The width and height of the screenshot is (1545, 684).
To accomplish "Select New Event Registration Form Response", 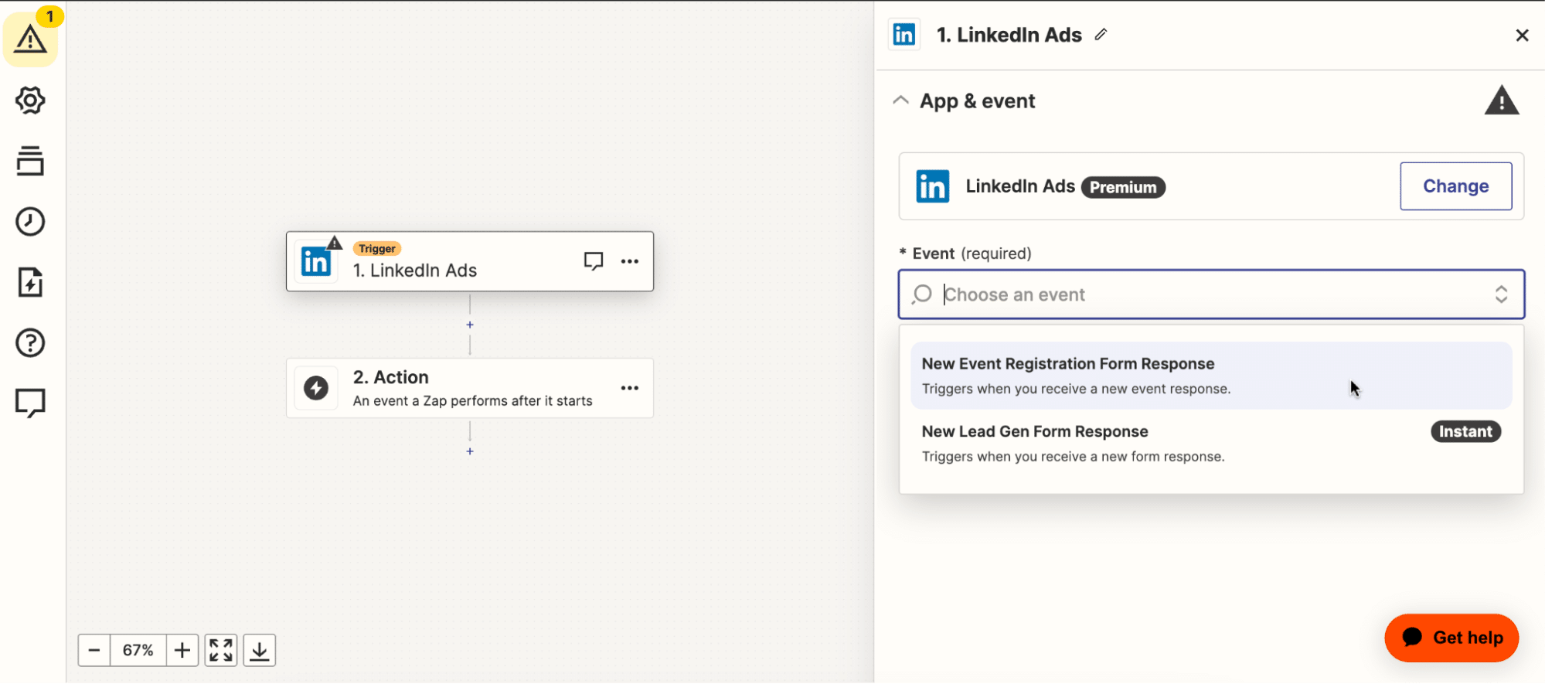I will (x=1211, y=376).
